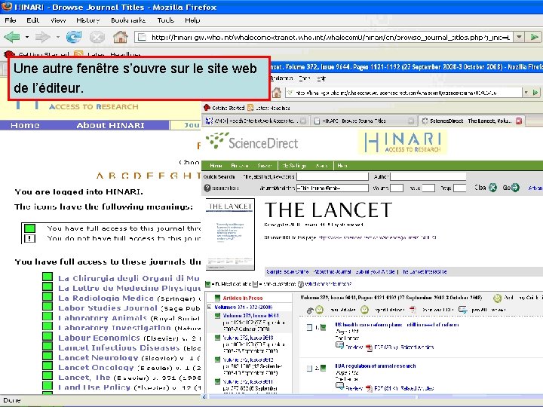543x407 pixels.
Task: Click the Author quick search field
Action: point(428,176)
